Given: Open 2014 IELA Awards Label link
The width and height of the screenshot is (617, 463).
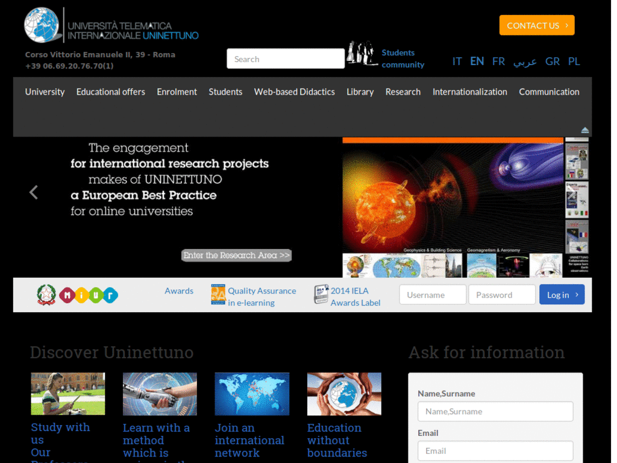Looking at the screenshot, I should tap(355, 297).
